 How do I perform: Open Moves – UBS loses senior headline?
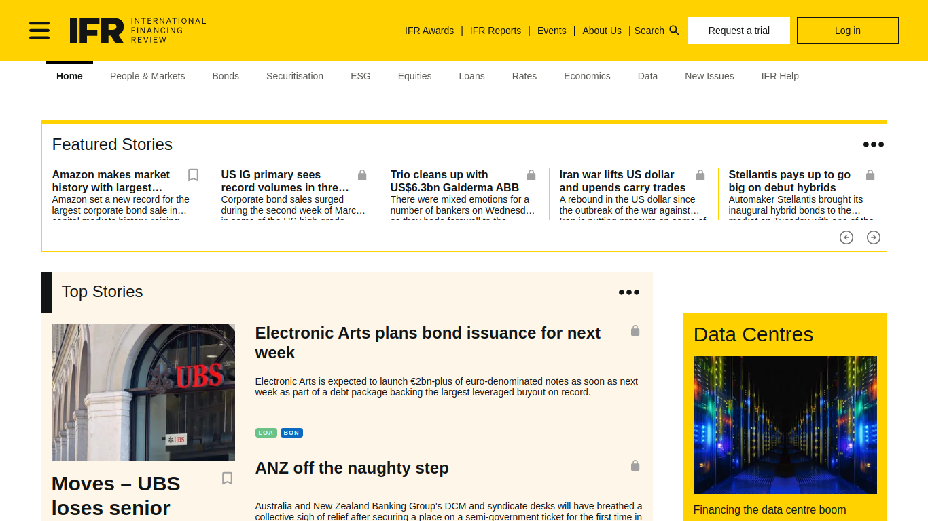[116, 496]
